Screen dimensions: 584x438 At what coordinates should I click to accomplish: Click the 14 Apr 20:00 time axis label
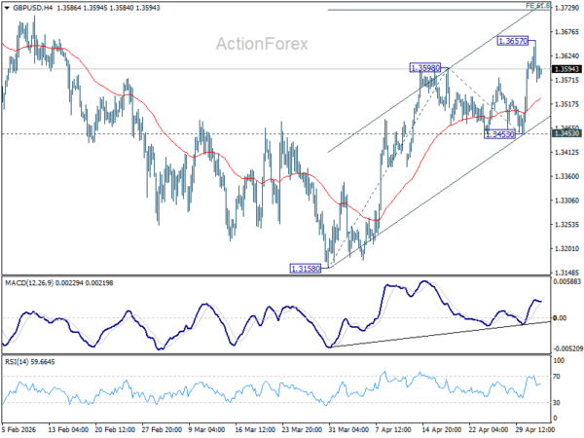click(442, 429)
